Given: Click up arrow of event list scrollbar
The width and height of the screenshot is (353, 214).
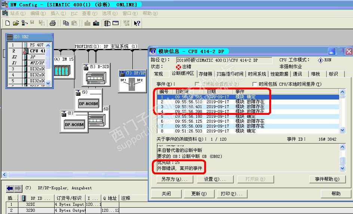Looking at the screenshot, I should 342,92.
